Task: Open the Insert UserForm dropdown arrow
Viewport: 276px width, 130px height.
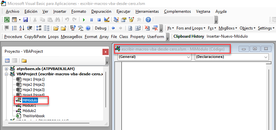Action: [x=20, y=20]
